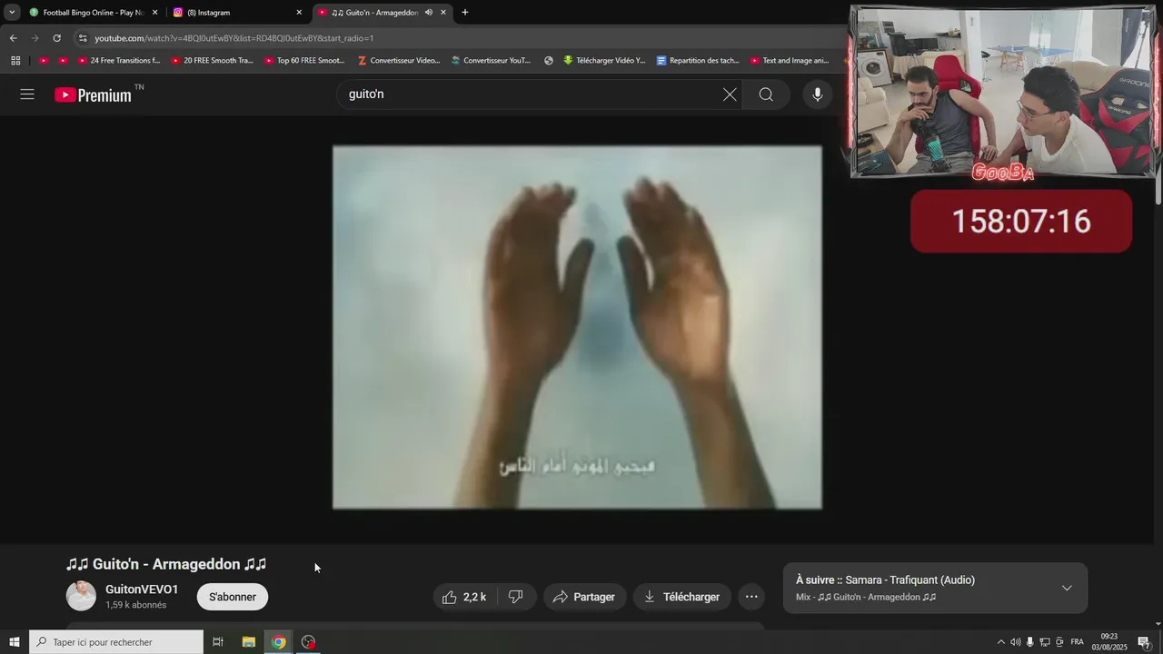Open the Convertisseur YouT... bookmark
Screen dimensions: 1163x654
click(x=491, y=61)
